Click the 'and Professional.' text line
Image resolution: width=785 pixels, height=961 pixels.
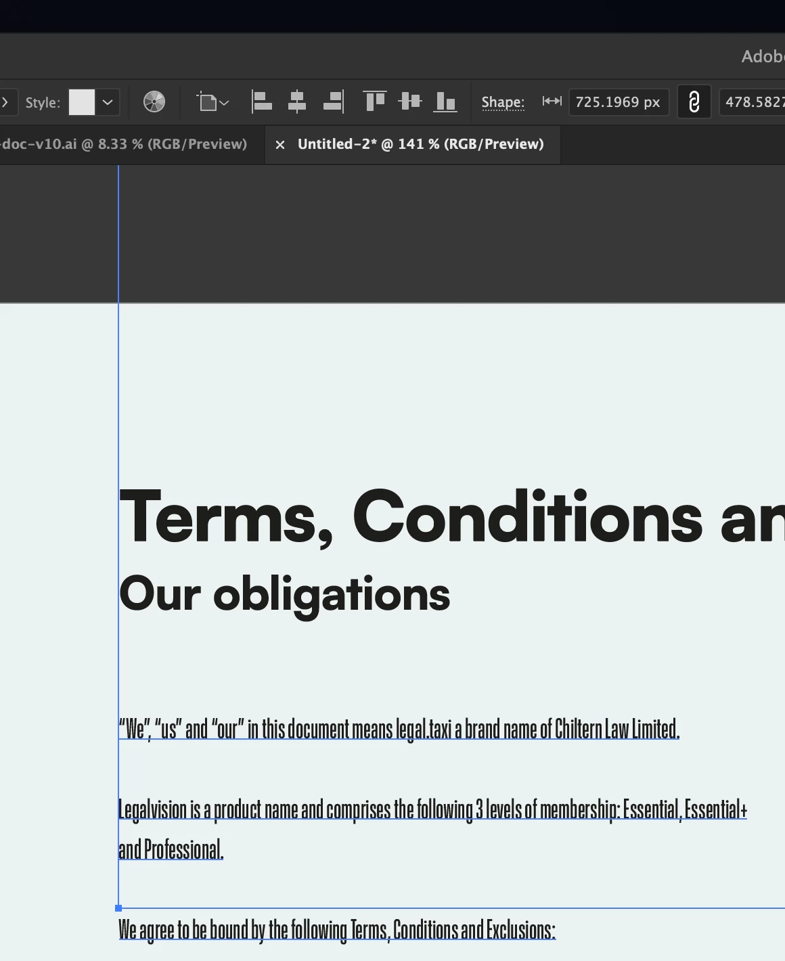click(x=171, y=849)
